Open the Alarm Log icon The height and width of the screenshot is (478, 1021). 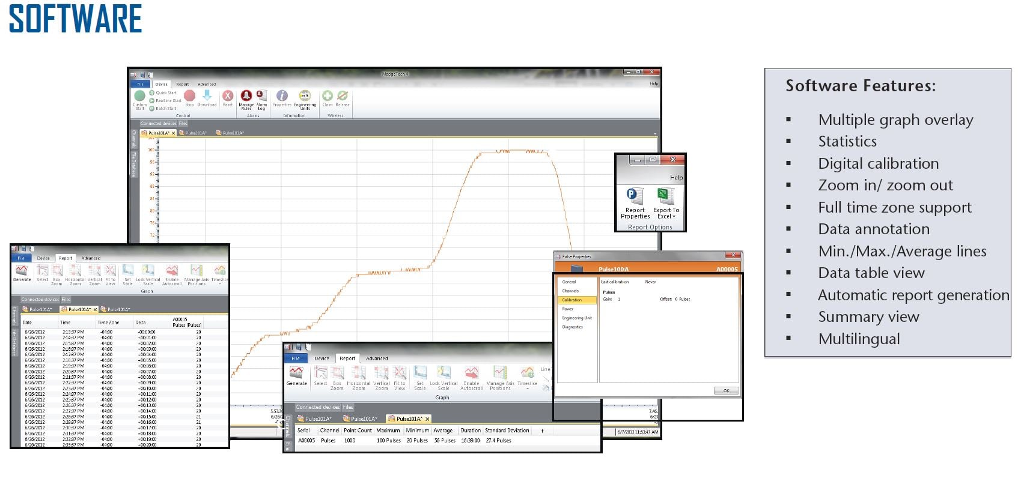point(261,96)
